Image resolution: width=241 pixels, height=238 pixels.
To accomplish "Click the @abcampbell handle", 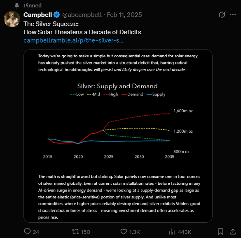I will coord(82,15).
